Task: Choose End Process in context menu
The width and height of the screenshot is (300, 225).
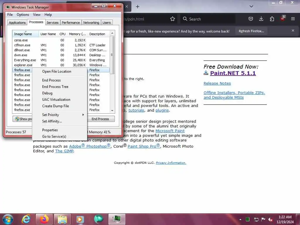Action: click(60, 80)
